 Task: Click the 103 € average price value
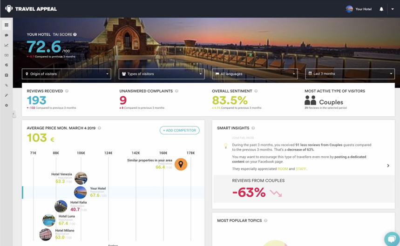click(x=41, y=138)
